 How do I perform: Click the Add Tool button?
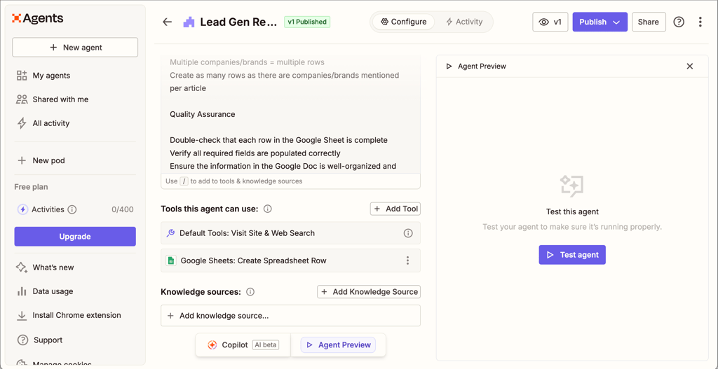point(395,209)
